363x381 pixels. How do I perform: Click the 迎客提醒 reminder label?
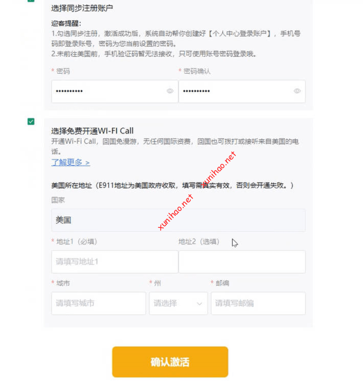click(x=66, y=23)
